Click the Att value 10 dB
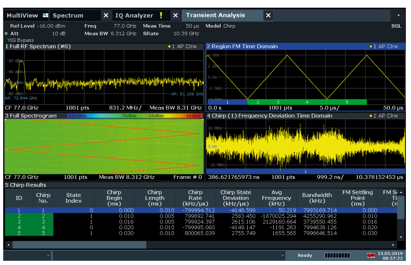 click(x=59, y=34)
